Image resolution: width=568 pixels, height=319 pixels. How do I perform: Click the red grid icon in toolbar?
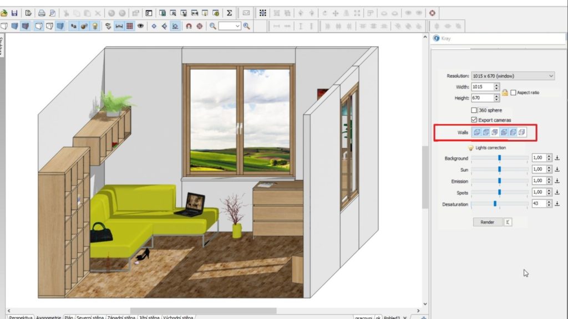coord(129,25)
